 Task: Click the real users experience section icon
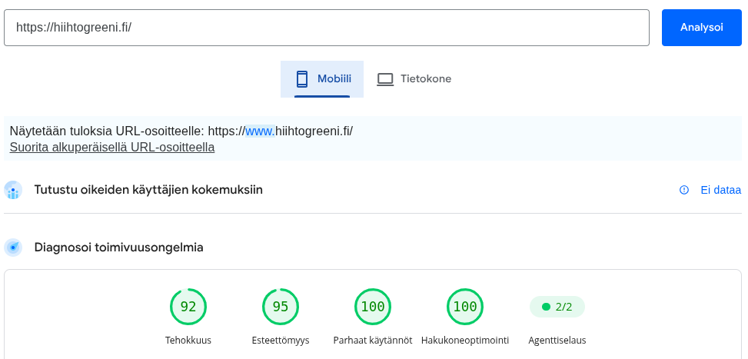coord(13,190)
